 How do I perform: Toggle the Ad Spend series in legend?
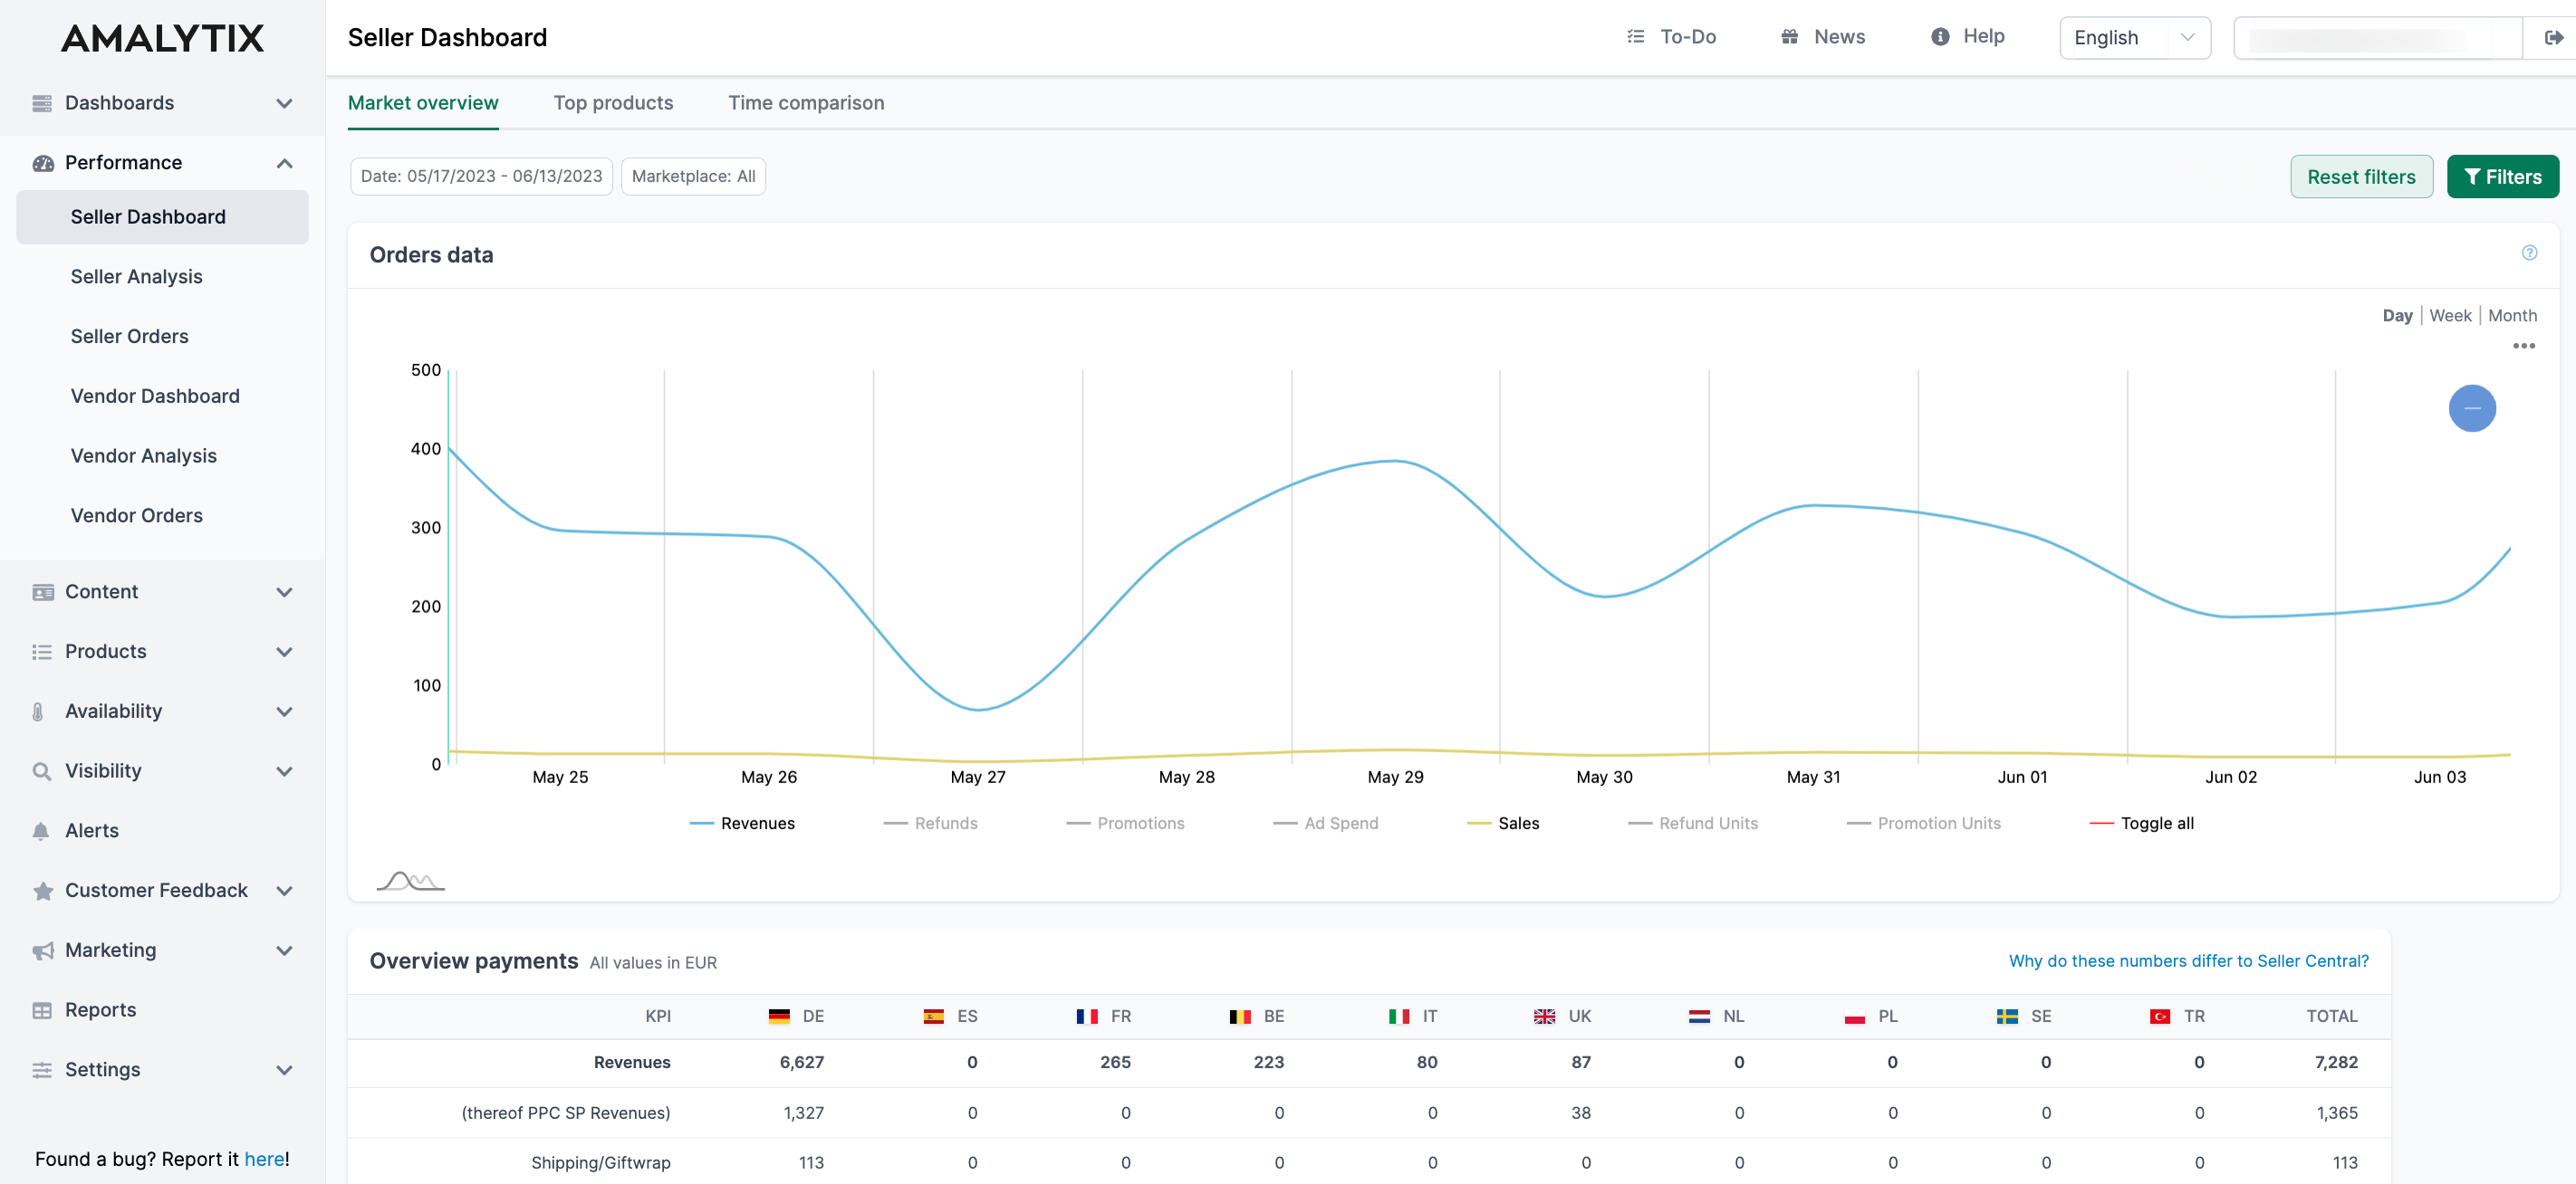(x=1325, y=824)
